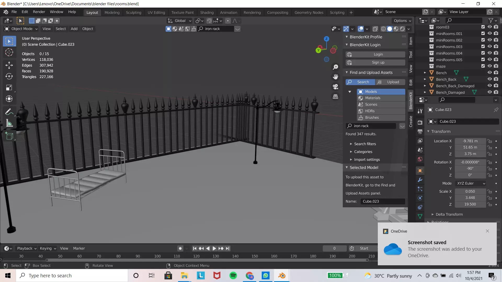The width and height of the screenshot is (502, 282).
Task: Pick the Rotate tool
Action: click(x=9, y=76)
